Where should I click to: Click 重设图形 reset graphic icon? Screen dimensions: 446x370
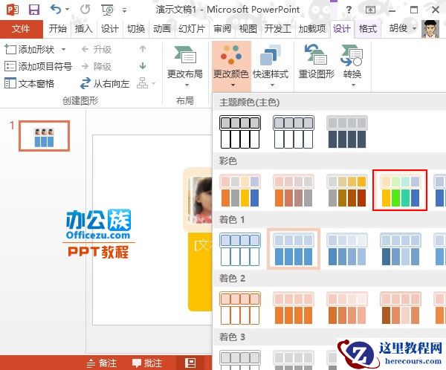tap(317, 62)
